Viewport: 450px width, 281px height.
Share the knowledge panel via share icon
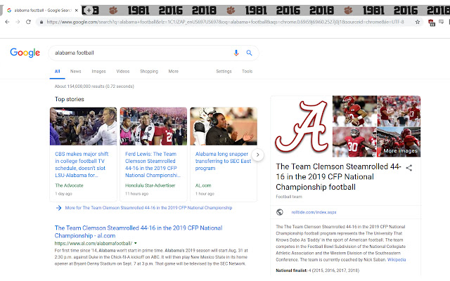409,168
